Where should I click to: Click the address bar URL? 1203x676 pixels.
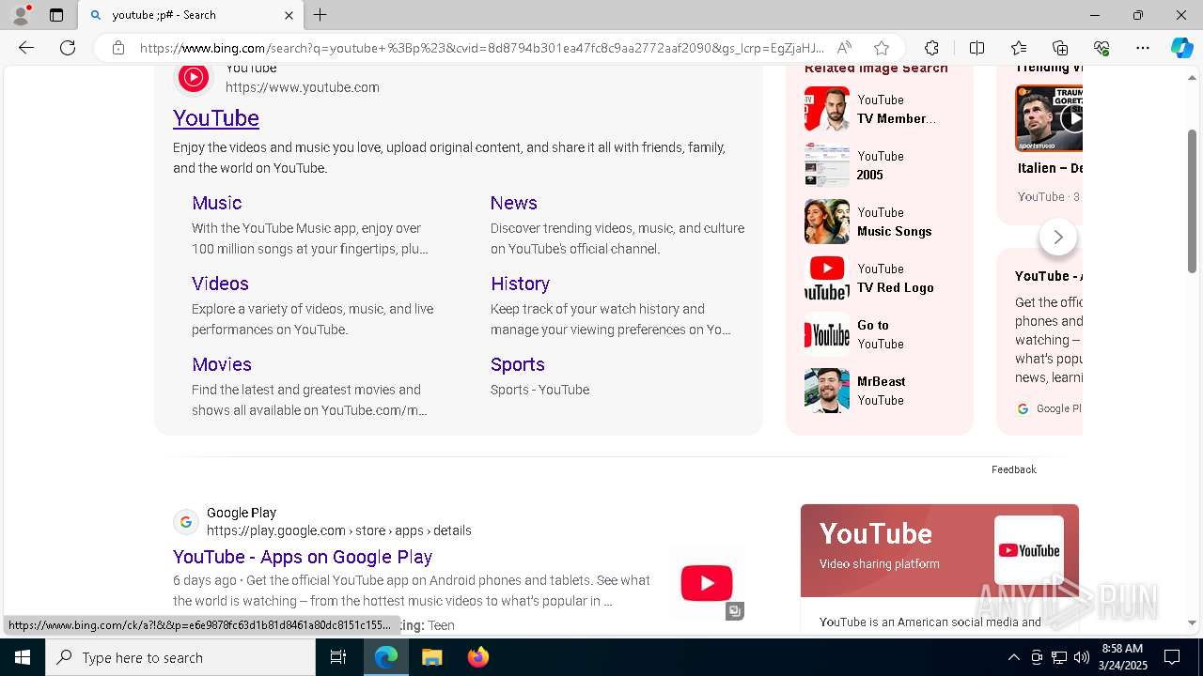481,48
